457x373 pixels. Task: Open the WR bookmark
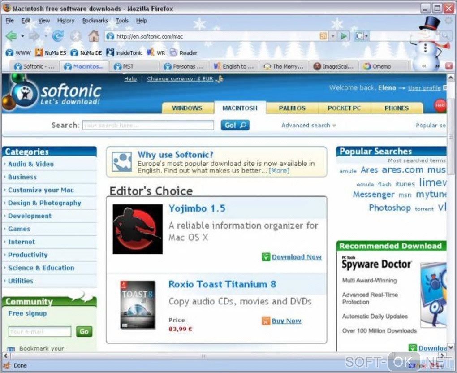[x=156, y=53]
